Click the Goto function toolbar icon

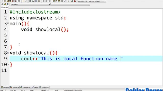click(36, 1)
